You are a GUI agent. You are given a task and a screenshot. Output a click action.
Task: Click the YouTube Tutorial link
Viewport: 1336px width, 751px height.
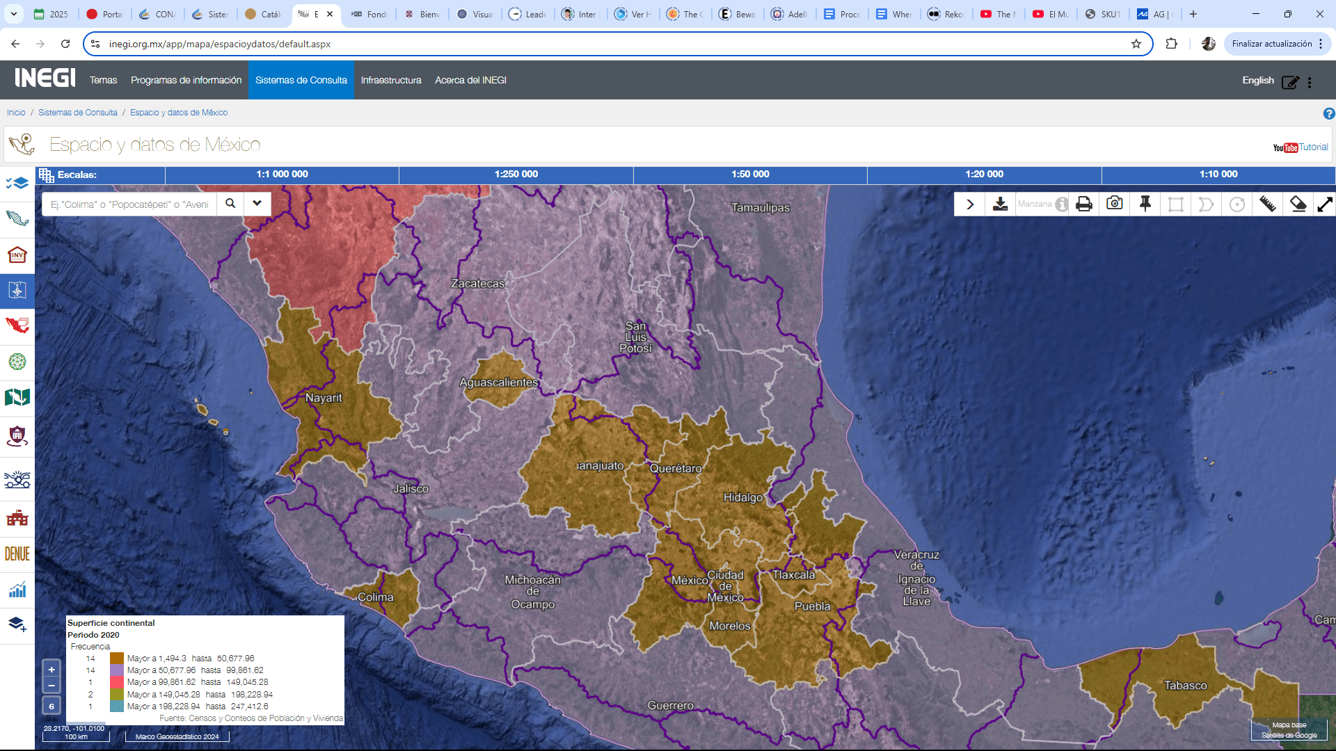(1300, 147)
